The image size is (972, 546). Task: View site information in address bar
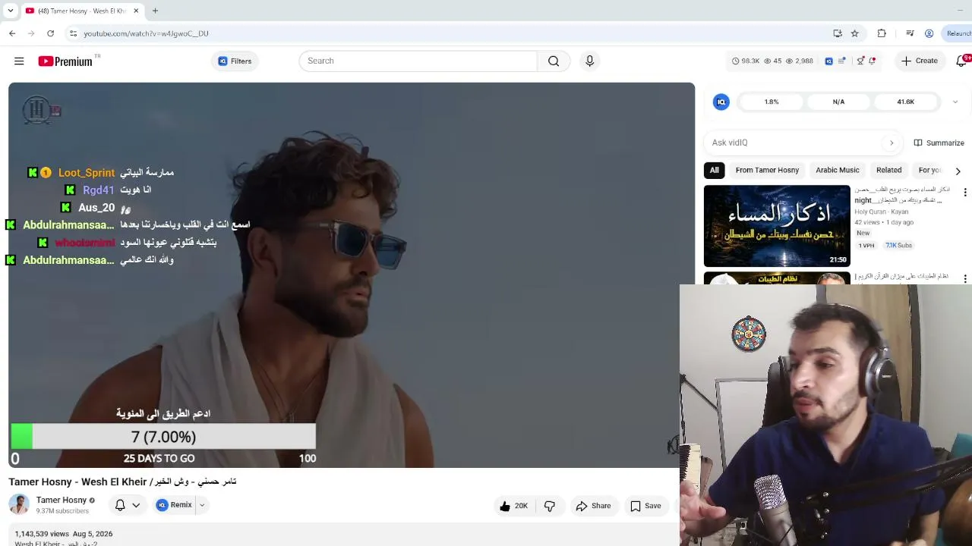coord(73,33)
